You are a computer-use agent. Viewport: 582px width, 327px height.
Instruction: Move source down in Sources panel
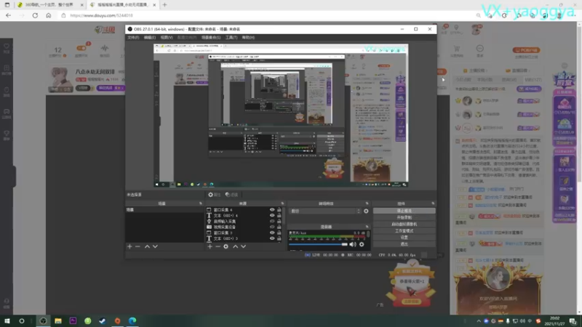point(244,246)
